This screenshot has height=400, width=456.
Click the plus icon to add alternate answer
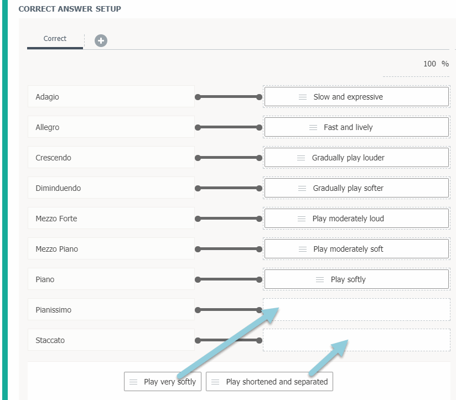(x=101, y=40)
